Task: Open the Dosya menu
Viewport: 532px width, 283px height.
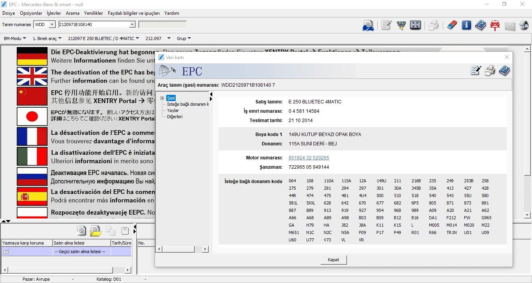Action: (9, 13)
